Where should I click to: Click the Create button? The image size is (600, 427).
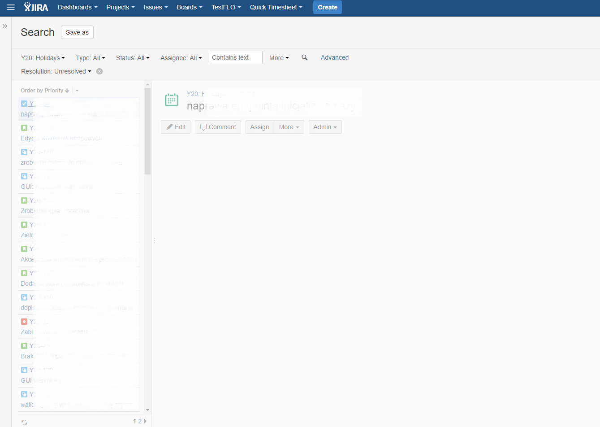coord(328,7)
